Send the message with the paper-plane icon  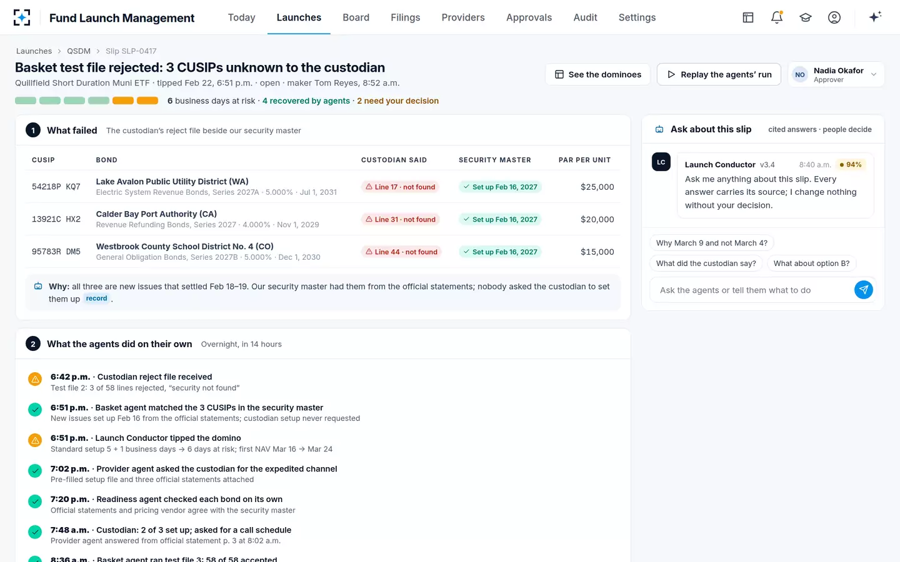[x=863, y=290]
